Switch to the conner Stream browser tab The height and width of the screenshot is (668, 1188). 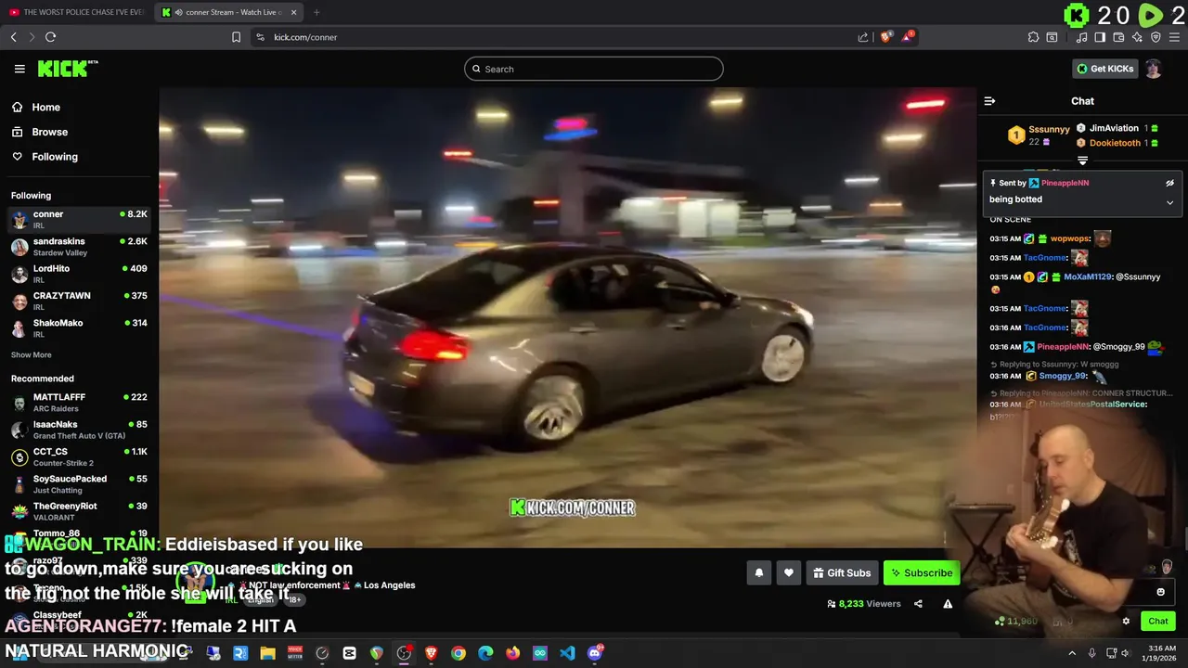pos(229,12)
